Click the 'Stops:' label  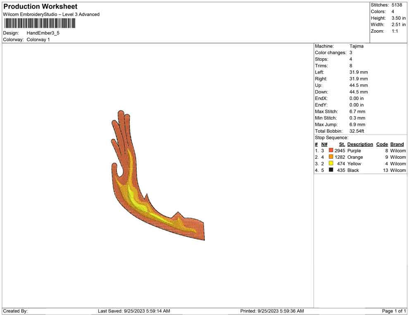(321, 59)
